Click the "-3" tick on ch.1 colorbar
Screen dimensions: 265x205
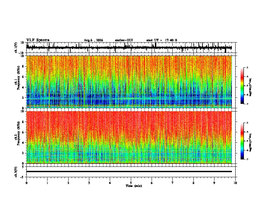(247, 67)
